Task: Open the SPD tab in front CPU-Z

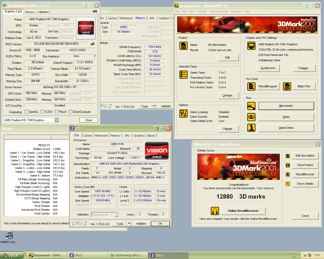Action: pyautogui.click(x=127, y=136)
